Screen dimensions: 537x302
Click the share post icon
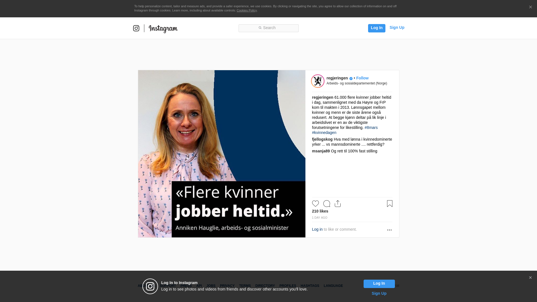(338, 204)
